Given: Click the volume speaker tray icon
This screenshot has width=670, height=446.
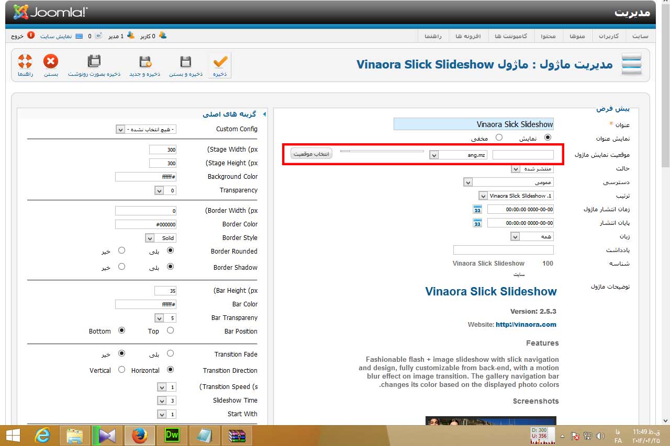Looking at the screenshot, I should 600,436.
